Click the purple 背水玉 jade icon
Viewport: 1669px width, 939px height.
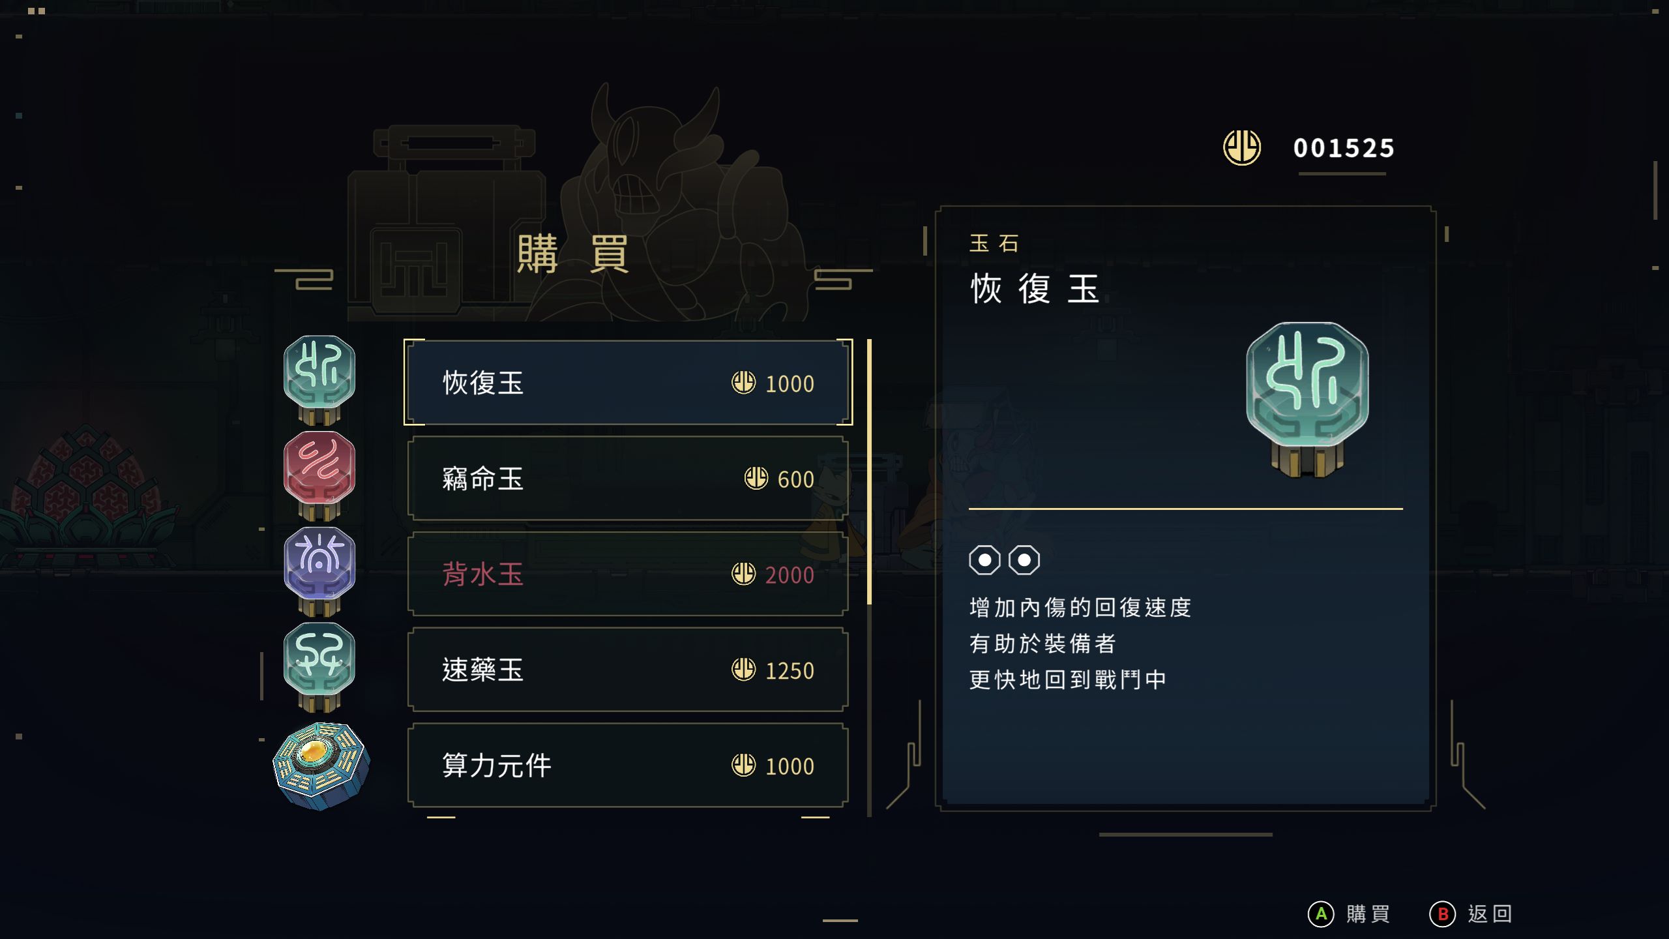[319, 569]
